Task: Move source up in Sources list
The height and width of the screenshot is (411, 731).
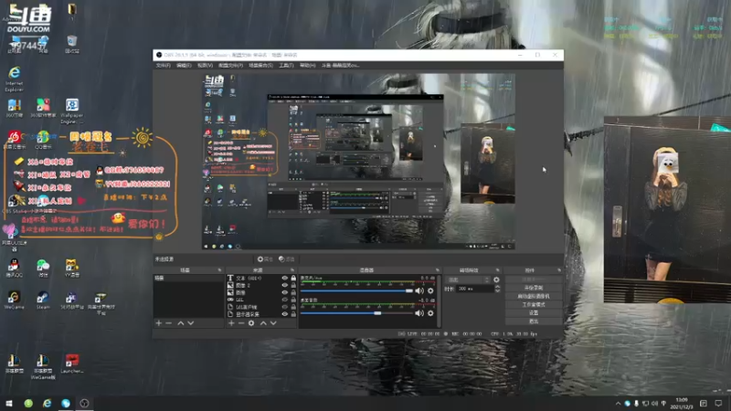Action: pos(263,323)
